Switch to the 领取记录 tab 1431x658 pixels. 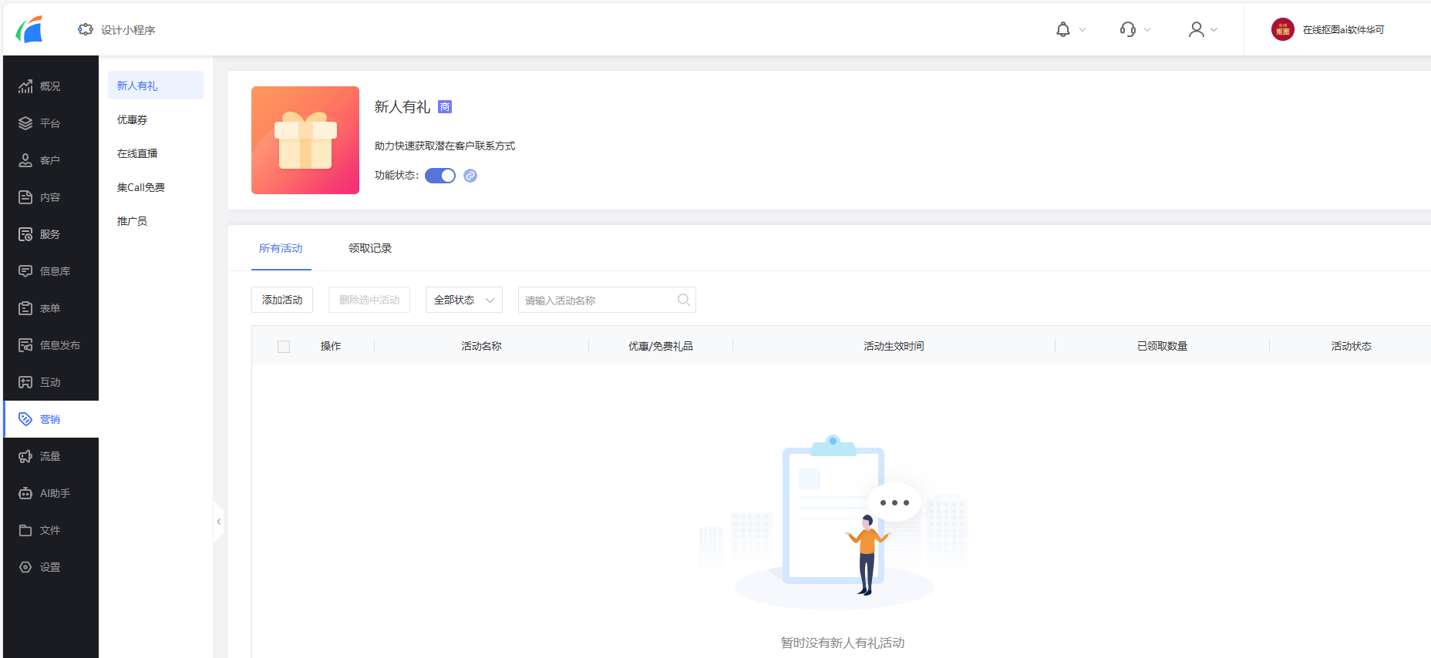370,248
